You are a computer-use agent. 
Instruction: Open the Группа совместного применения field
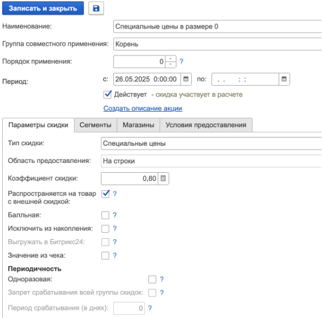(218, 44)
